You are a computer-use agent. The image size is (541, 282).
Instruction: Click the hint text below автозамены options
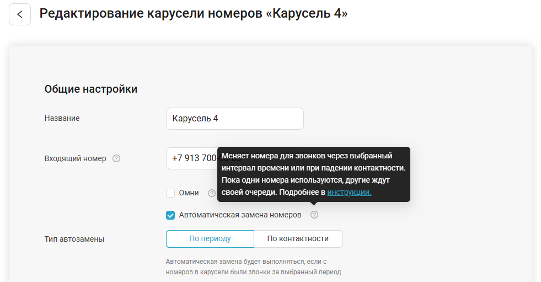(x=253, y=267)
